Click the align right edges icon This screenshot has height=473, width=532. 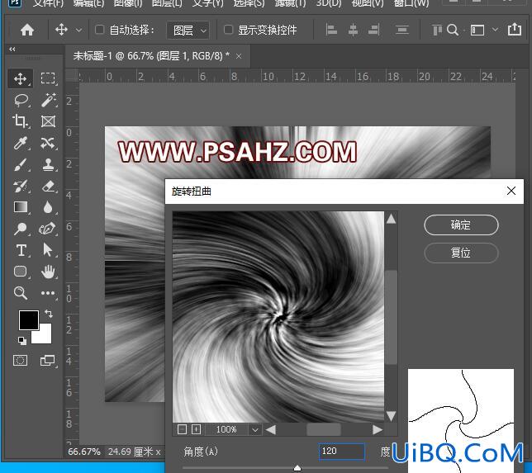(x=374, y=31)
